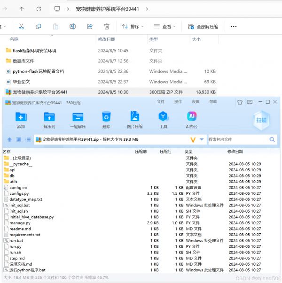This screenshot has width=282, height=283.
Task: Click the Cut scissors icon in Explorer toolbar
Action: [x=21, y=27]
